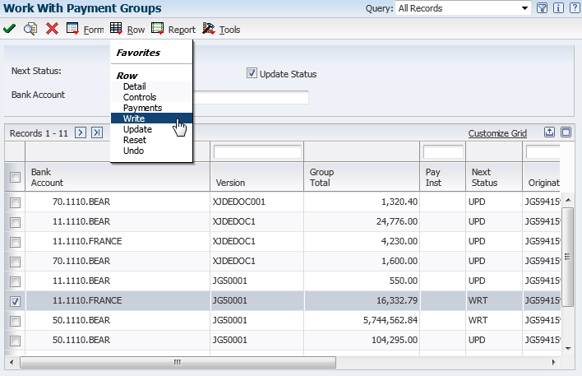
Task: Select Payments from the Row menu
Action: click(151, 108)
